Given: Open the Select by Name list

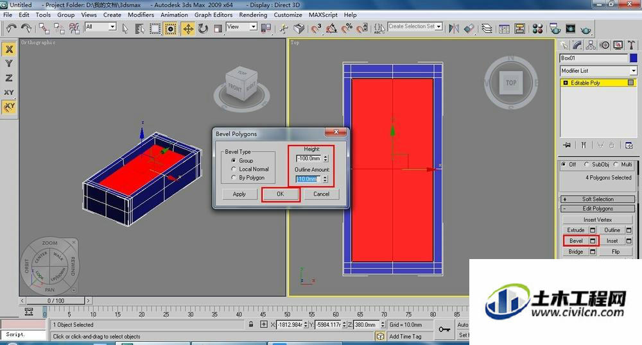Looking at the screenshot, I should click(x=139, y=28).
